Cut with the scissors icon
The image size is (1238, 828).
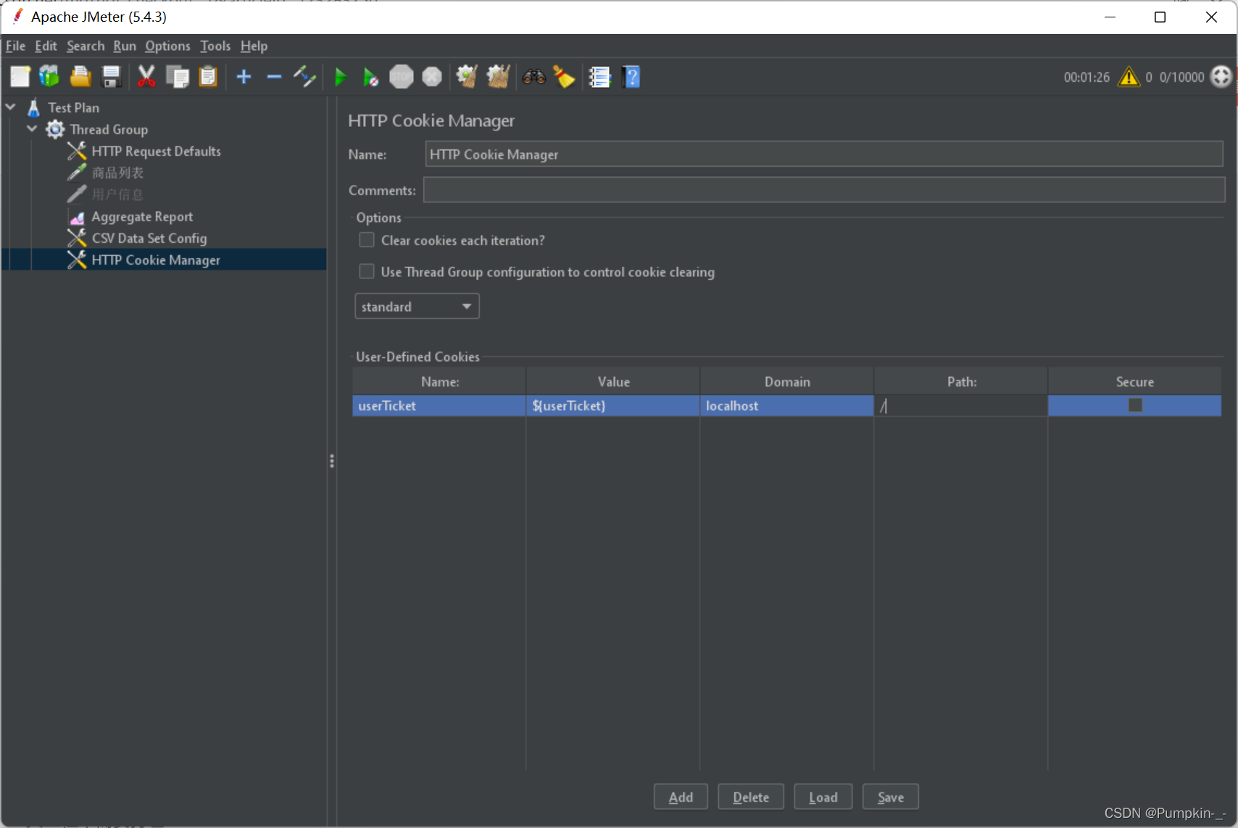(146, 76)
